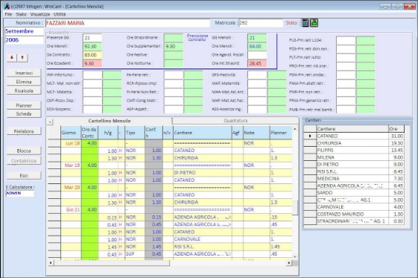This screenshot has width=418, height=278.
Task: Switch to the Cartellino Mensile tab
Action: coord(110,121)
